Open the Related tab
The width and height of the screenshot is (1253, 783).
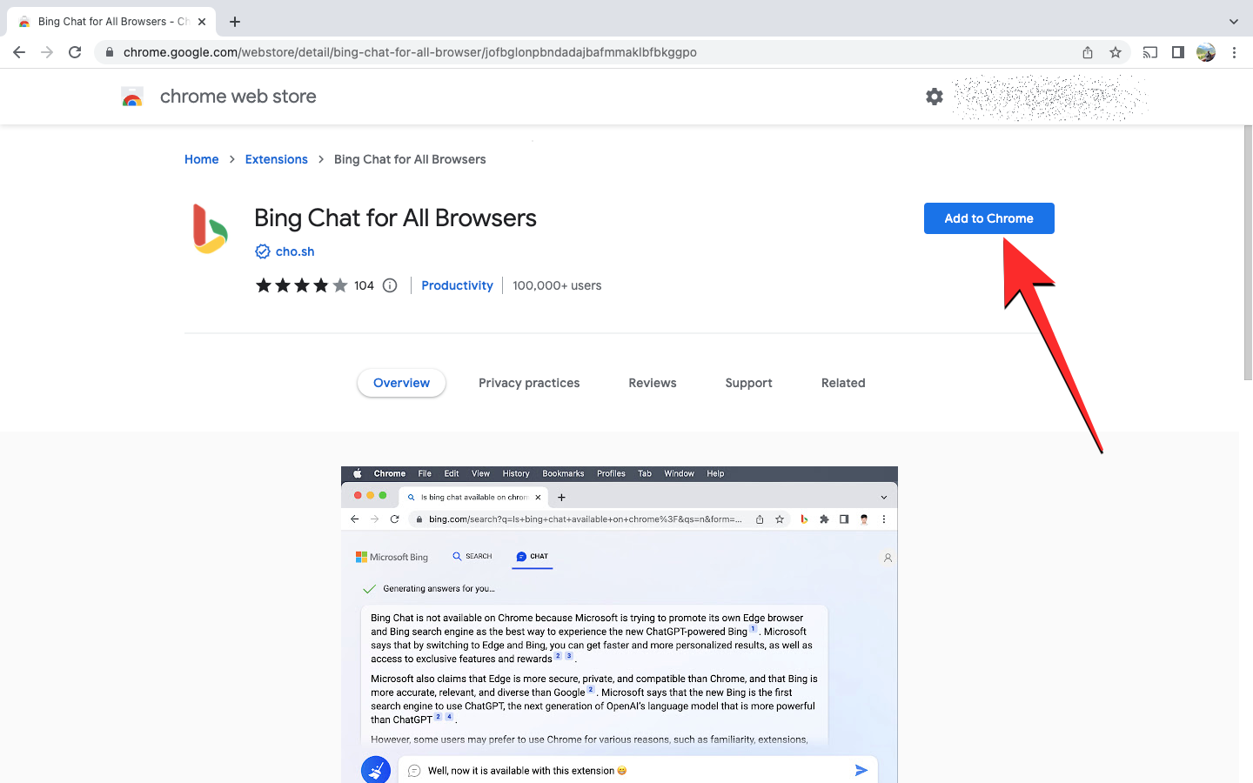tap(843, 383)
